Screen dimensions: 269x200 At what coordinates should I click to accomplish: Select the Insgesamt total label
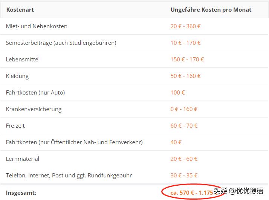(21, 193)
